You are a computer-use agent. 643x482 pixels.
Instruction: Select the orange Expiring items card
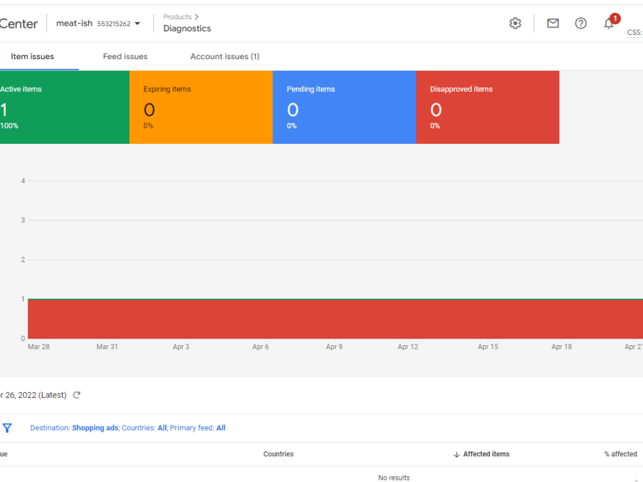point(201,107)
